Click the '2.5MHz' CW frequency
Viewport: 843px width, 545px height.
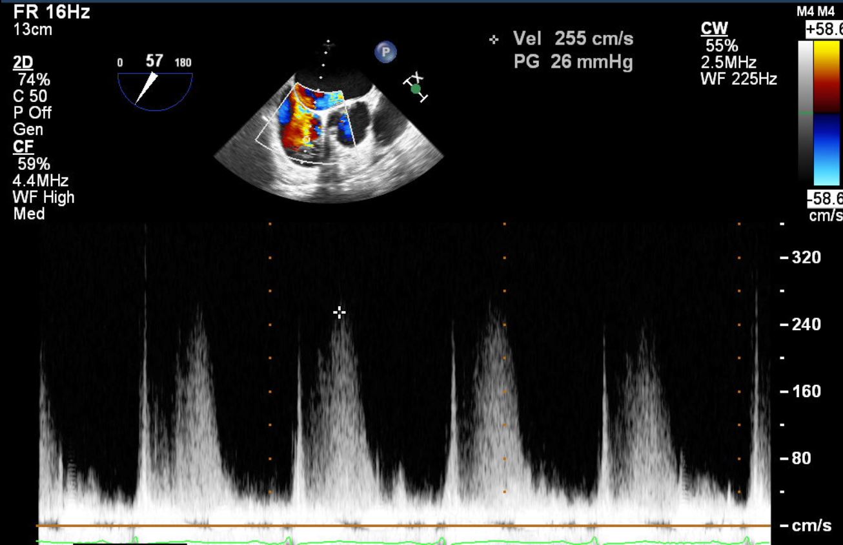(729, 63)
